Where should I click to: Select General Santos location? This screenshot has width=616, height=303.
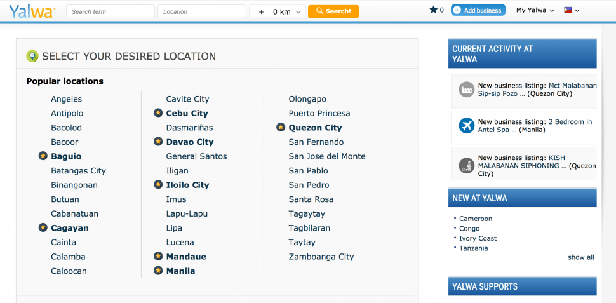tap(196, 156)
